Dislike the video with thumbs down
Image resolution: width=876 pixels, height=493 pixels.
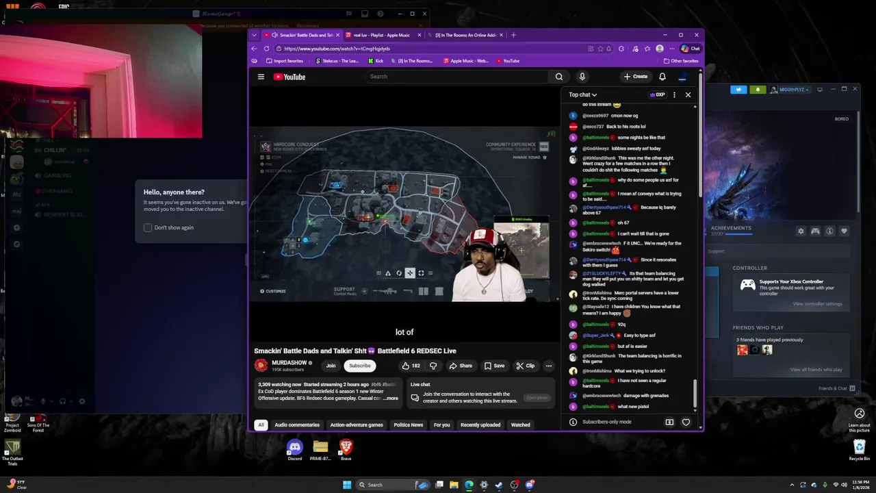coord(433,366)
